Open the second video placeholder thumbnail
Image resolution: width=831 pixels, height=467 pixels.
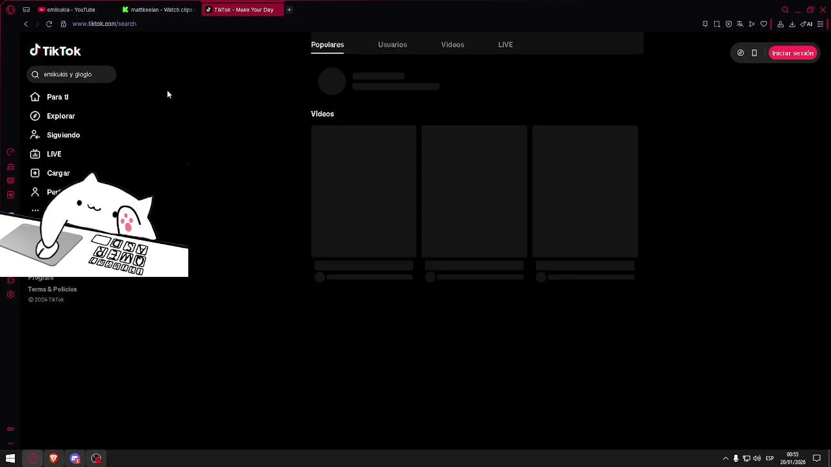pos(474,192)
